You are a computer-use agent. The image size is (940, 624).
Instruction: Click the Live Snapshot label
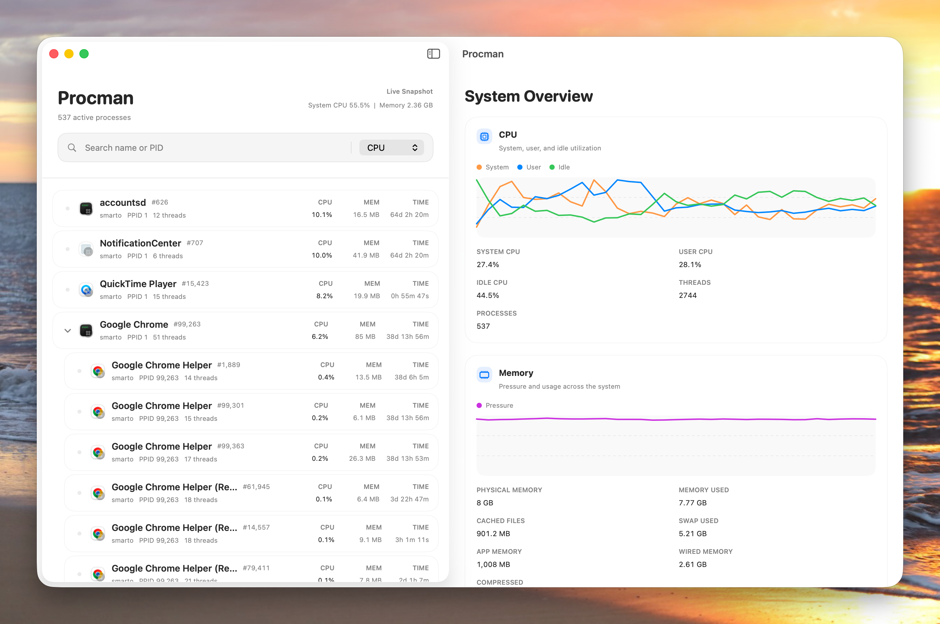coord(410,91)
